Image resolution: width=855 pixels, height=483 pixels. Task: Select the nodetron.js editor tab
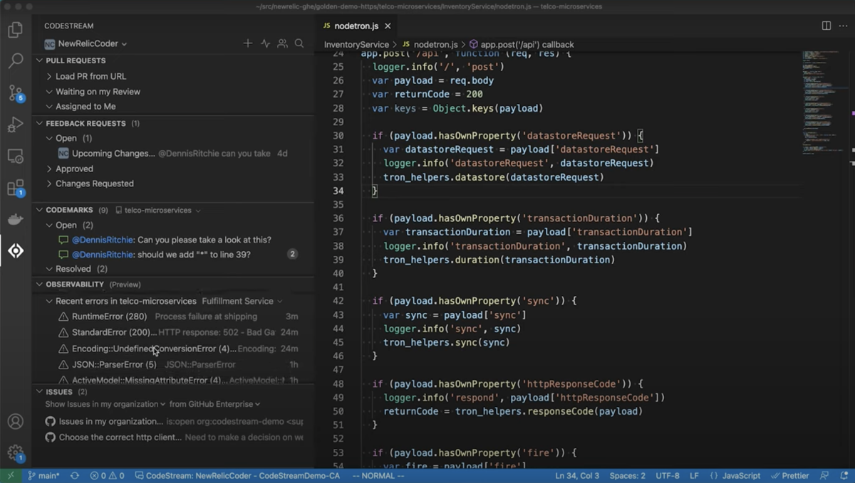pos(356,26)
